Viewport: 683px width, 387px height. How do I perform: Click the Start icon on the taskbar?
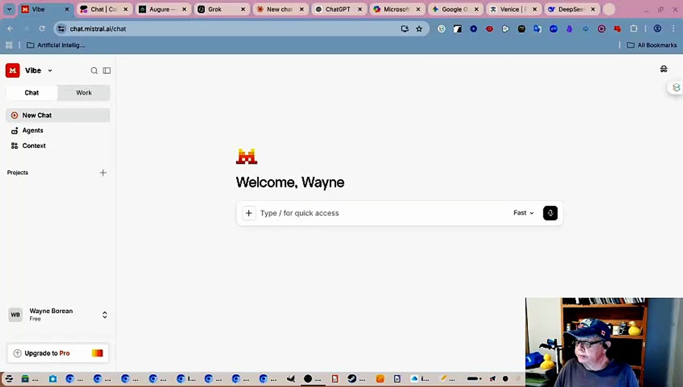(x=9, y=379)
